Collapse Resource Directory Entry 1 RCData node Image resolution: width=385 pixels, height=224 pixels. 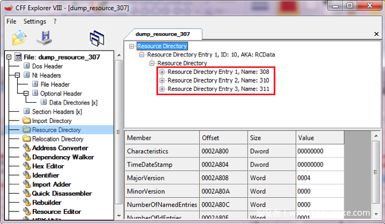coord(142,55)
